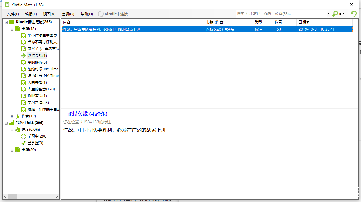Click the bookmark icon beside 书籍(20)

pyautogui.click(x=18, y=150)
